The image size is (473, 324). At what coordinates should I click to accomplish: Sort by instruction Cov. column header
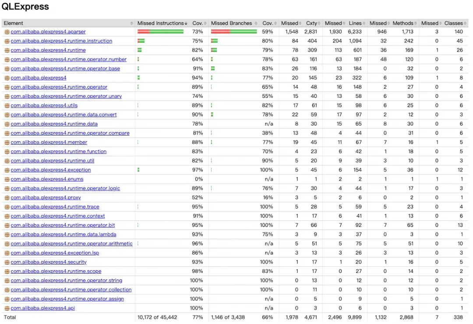click(x=199, y=23)
